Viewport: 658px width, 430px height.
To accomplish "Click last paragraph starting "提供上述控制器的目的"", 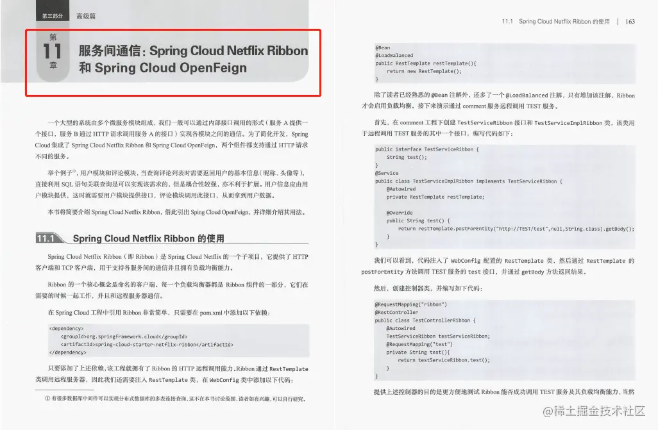I will (504, 392).
